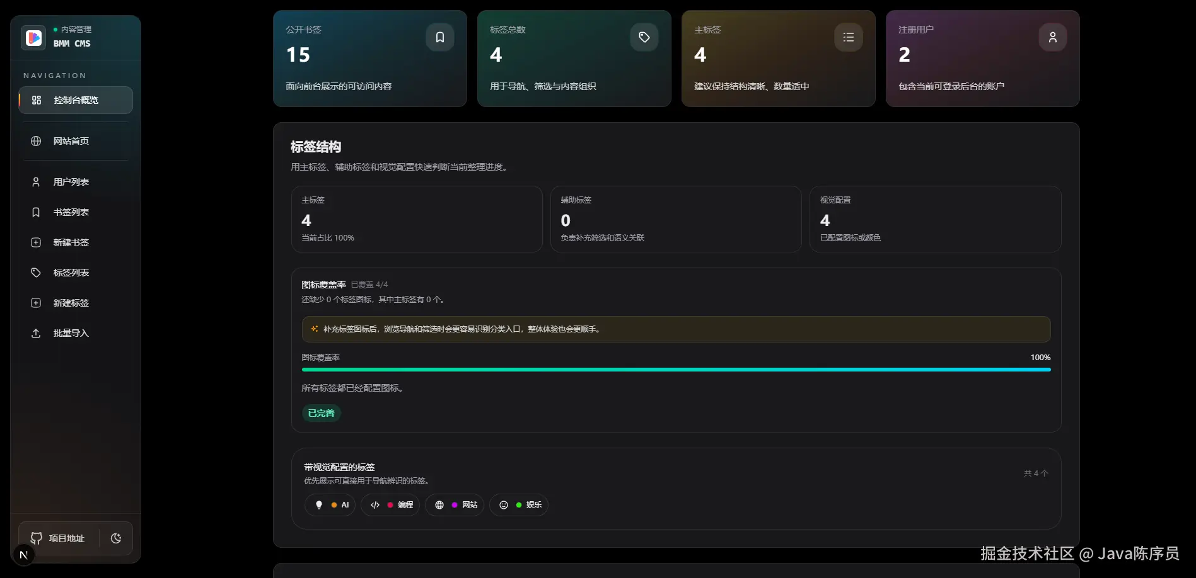This screenshot has width=1196, height=578.
Task: Click tag icon on 标签总数 card
Action: [x=644, y=37]
